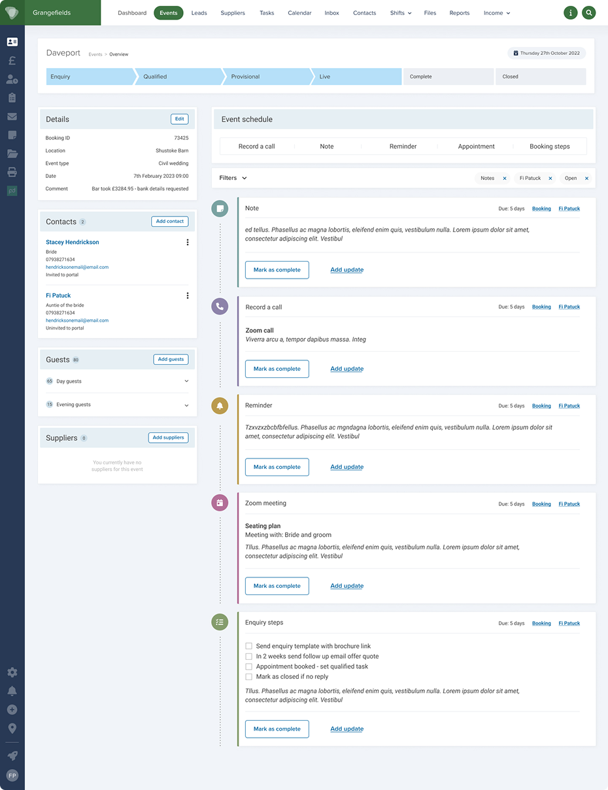The image size is (608, 790).
Task: Mark Enquiry steps as complete
Action: (x=277, y=729)
